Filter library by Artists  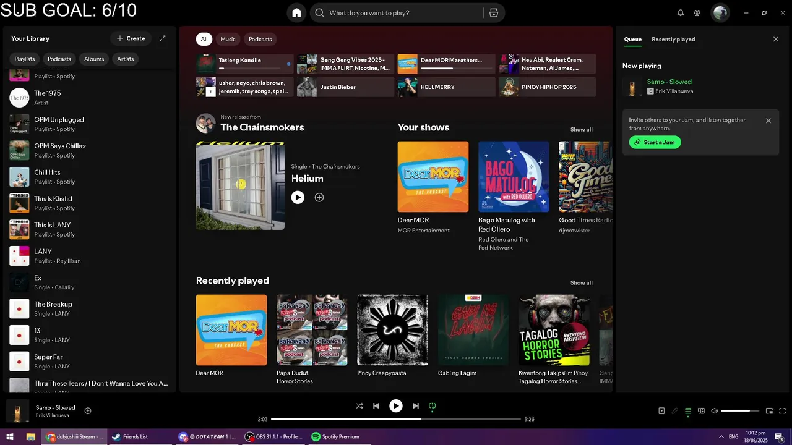[126, 59]
